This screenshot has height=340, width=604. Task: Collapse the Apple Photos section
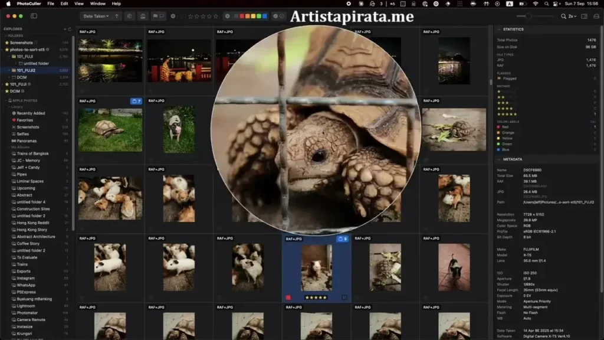click(6, 100)
